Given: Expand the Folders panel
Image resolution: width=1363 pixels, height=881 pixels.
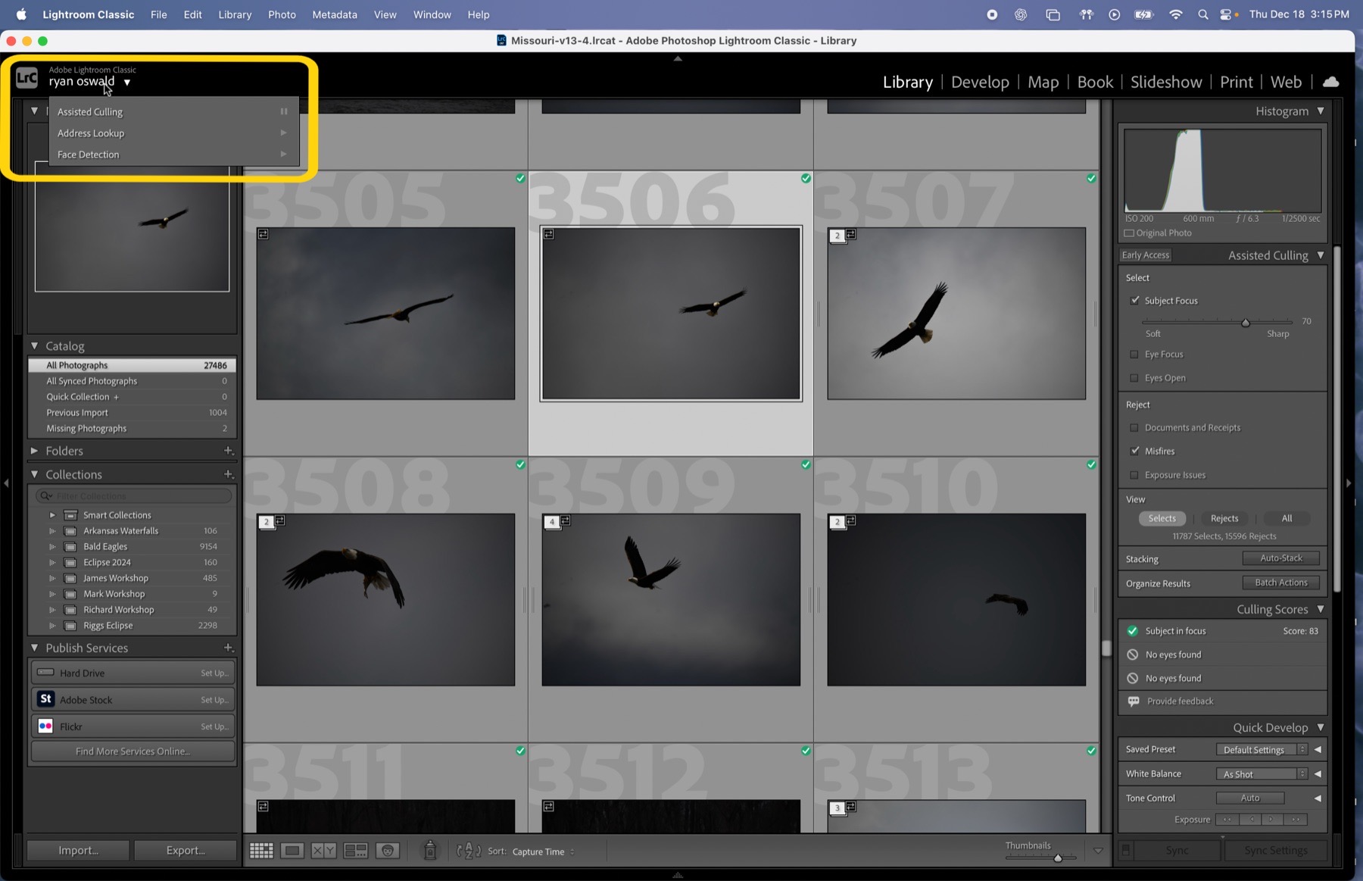Looking at the screenshot, I should (34, 450).
